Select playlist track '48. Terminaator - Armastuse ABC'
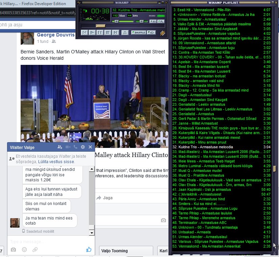The height and width of the screenshot is (257, 279). click(x=222, y=223)
